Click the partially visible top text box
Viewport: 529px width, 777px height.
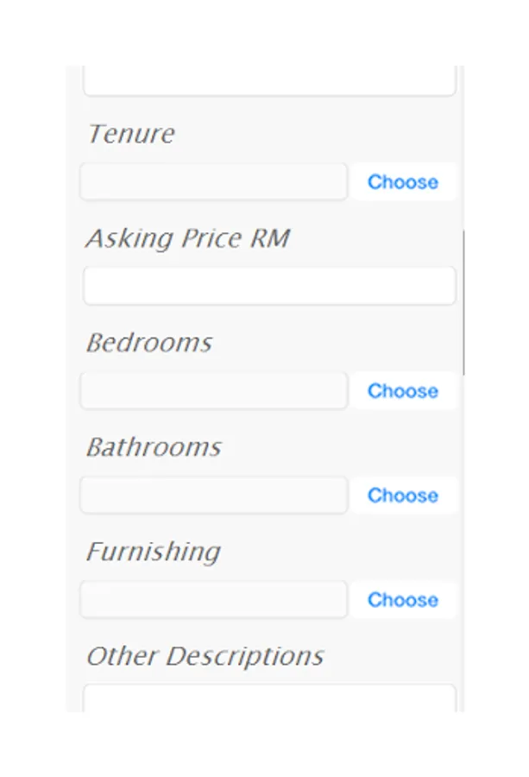268,80
